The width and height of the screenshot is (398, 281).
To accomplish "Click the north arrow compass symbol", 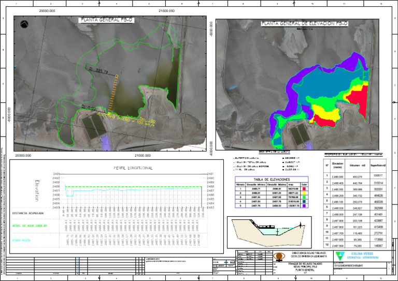I will click(x=24, y=23).
